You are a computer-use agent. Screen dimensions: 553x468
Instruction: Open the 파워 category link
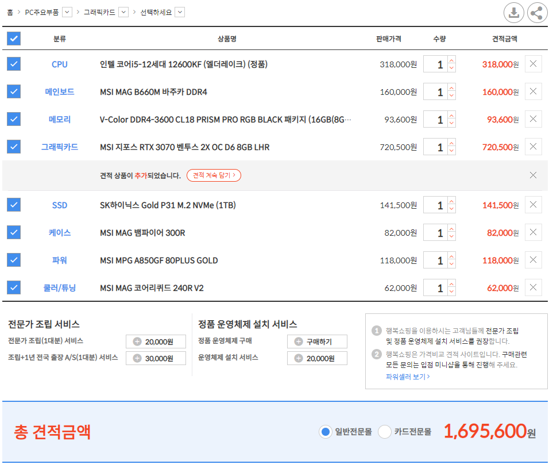(x=60, y=260)
